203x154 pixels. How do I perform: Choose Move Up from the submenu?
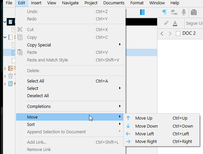[x=144, y=118]
